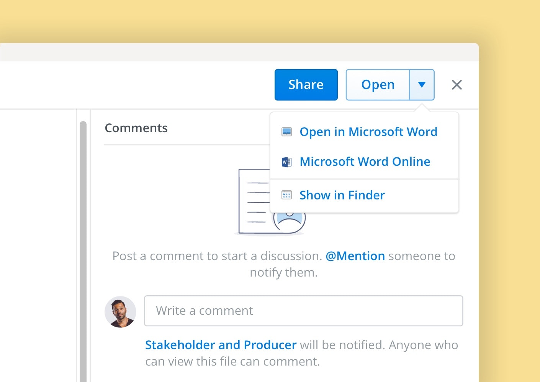
Task: Click the Word icon beside Microsoft Word Online
Action: [286, 162]
